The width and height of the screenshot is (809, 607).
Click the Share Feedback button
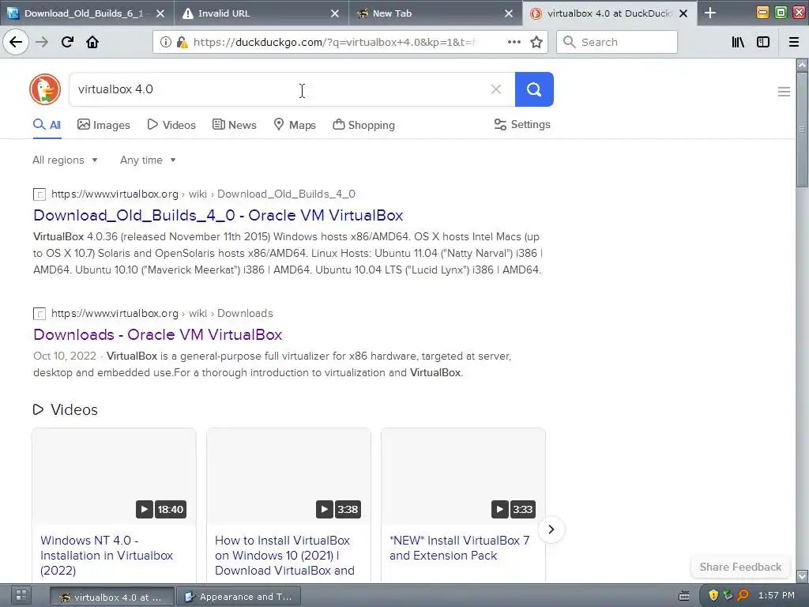pyautogui.click(x=740, y=567)
